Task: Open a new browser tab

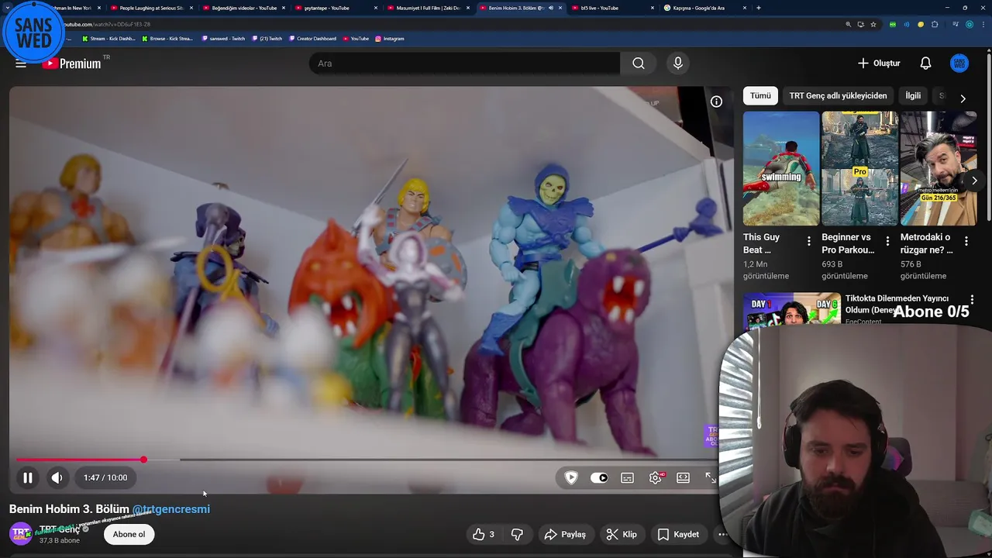Action: 758,8
